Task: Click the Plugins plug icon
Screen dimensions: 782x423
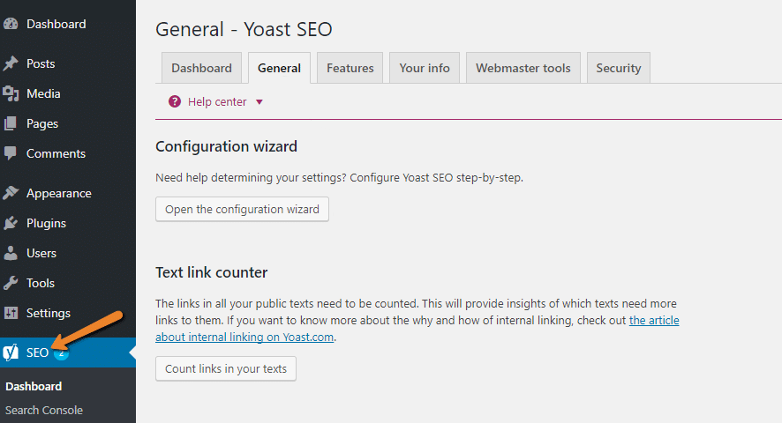Action: 11,223
